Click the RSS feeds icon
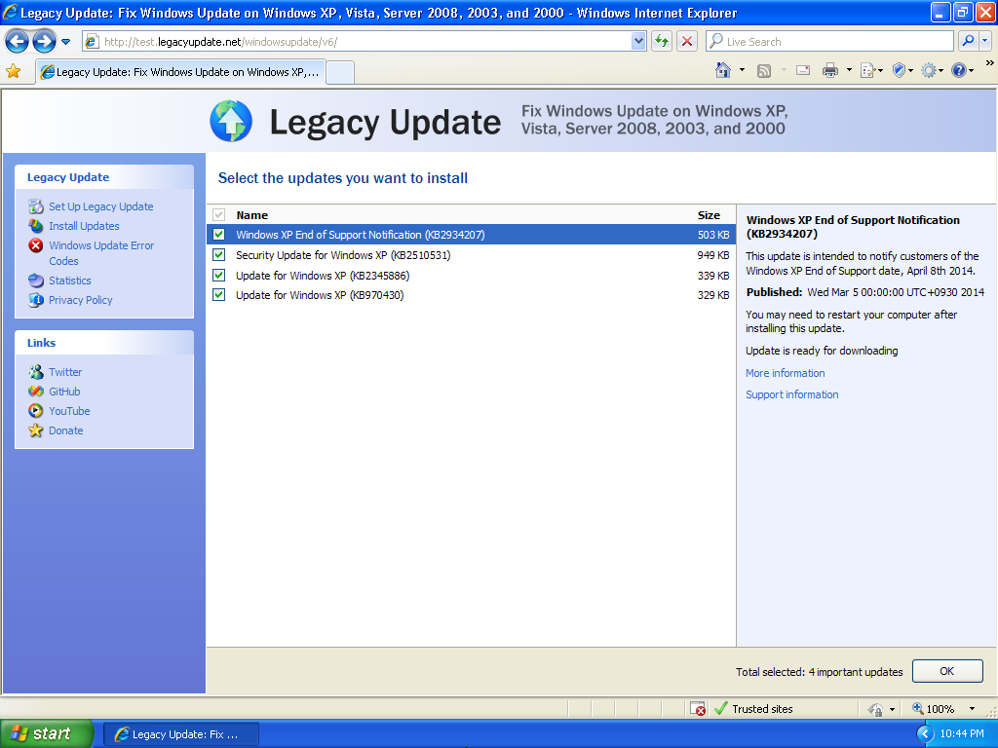Viewport: 998px width, 748px height. 764,70
